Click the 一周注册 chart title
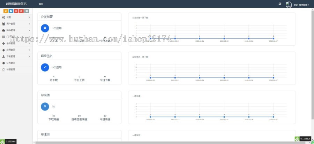This screenshot has height=144, width=314. [136, 135]
